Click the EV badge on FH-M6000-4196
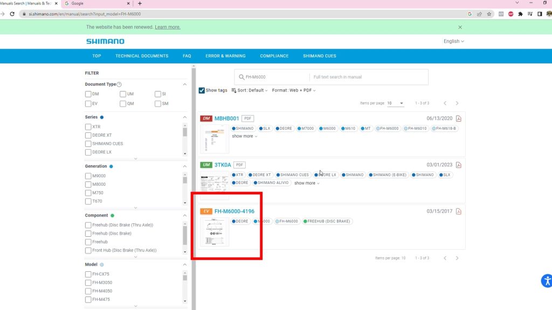The width and height of the screenshot is (552, 310). pos(206,211)
